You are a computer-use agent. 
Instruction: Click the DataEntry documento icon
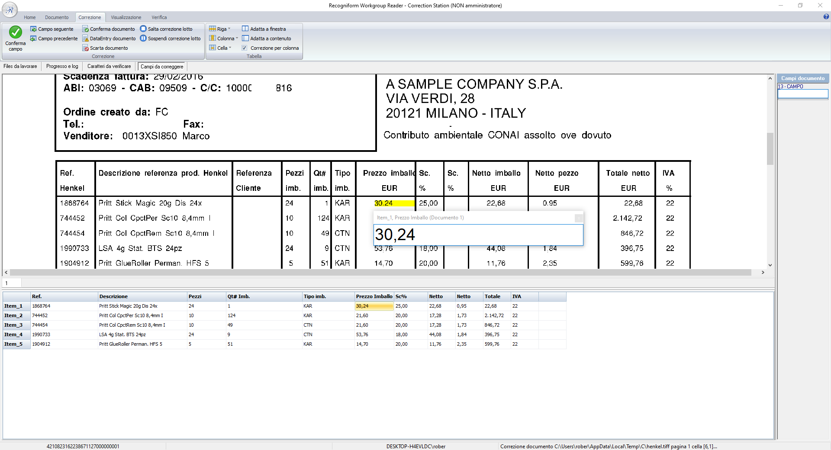(86, 39)
